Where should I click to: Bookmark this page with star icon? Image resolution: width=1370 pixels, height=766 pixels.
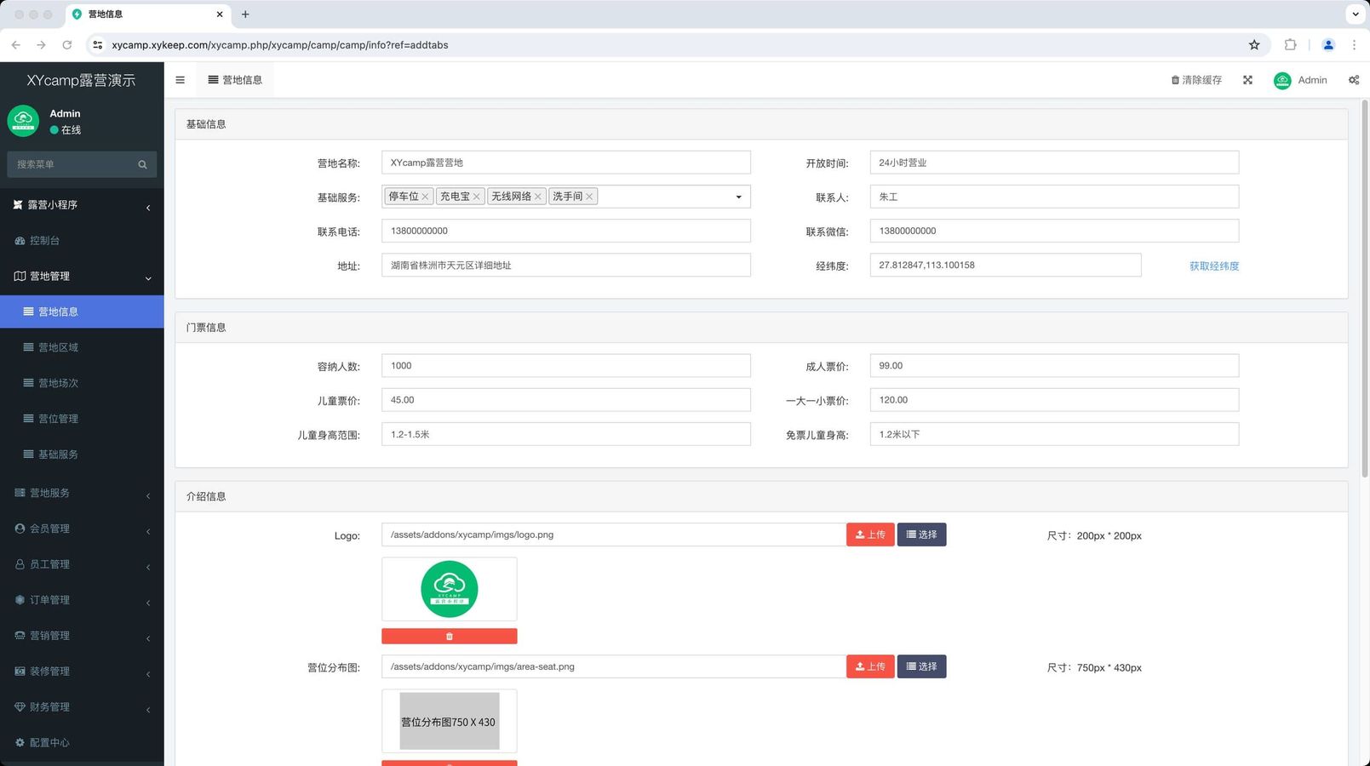pos(1253,45)
